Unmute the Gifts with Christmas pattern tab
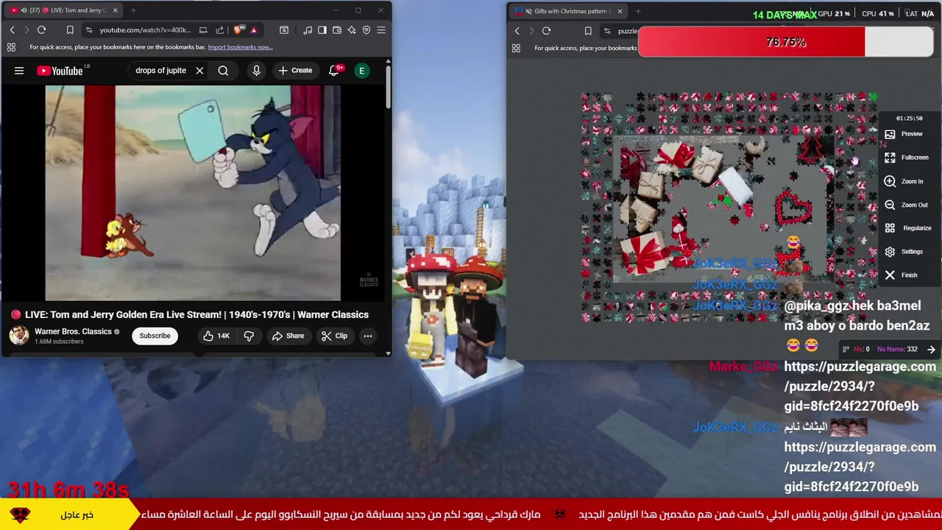Screen dimensions: 942x530 click(x=528, y=11)
